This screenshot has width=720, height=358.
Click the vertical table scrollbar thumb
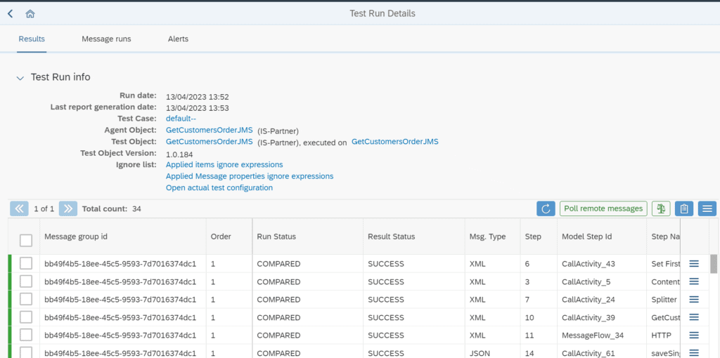(714, 263)
